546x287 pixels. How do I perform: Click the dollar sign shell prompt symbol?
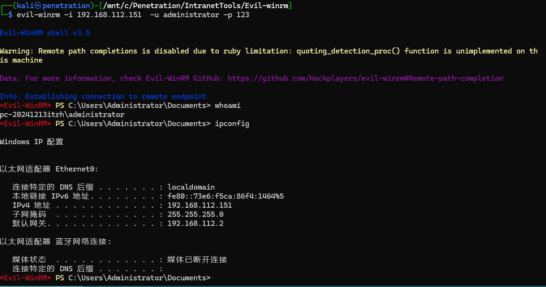11,15
